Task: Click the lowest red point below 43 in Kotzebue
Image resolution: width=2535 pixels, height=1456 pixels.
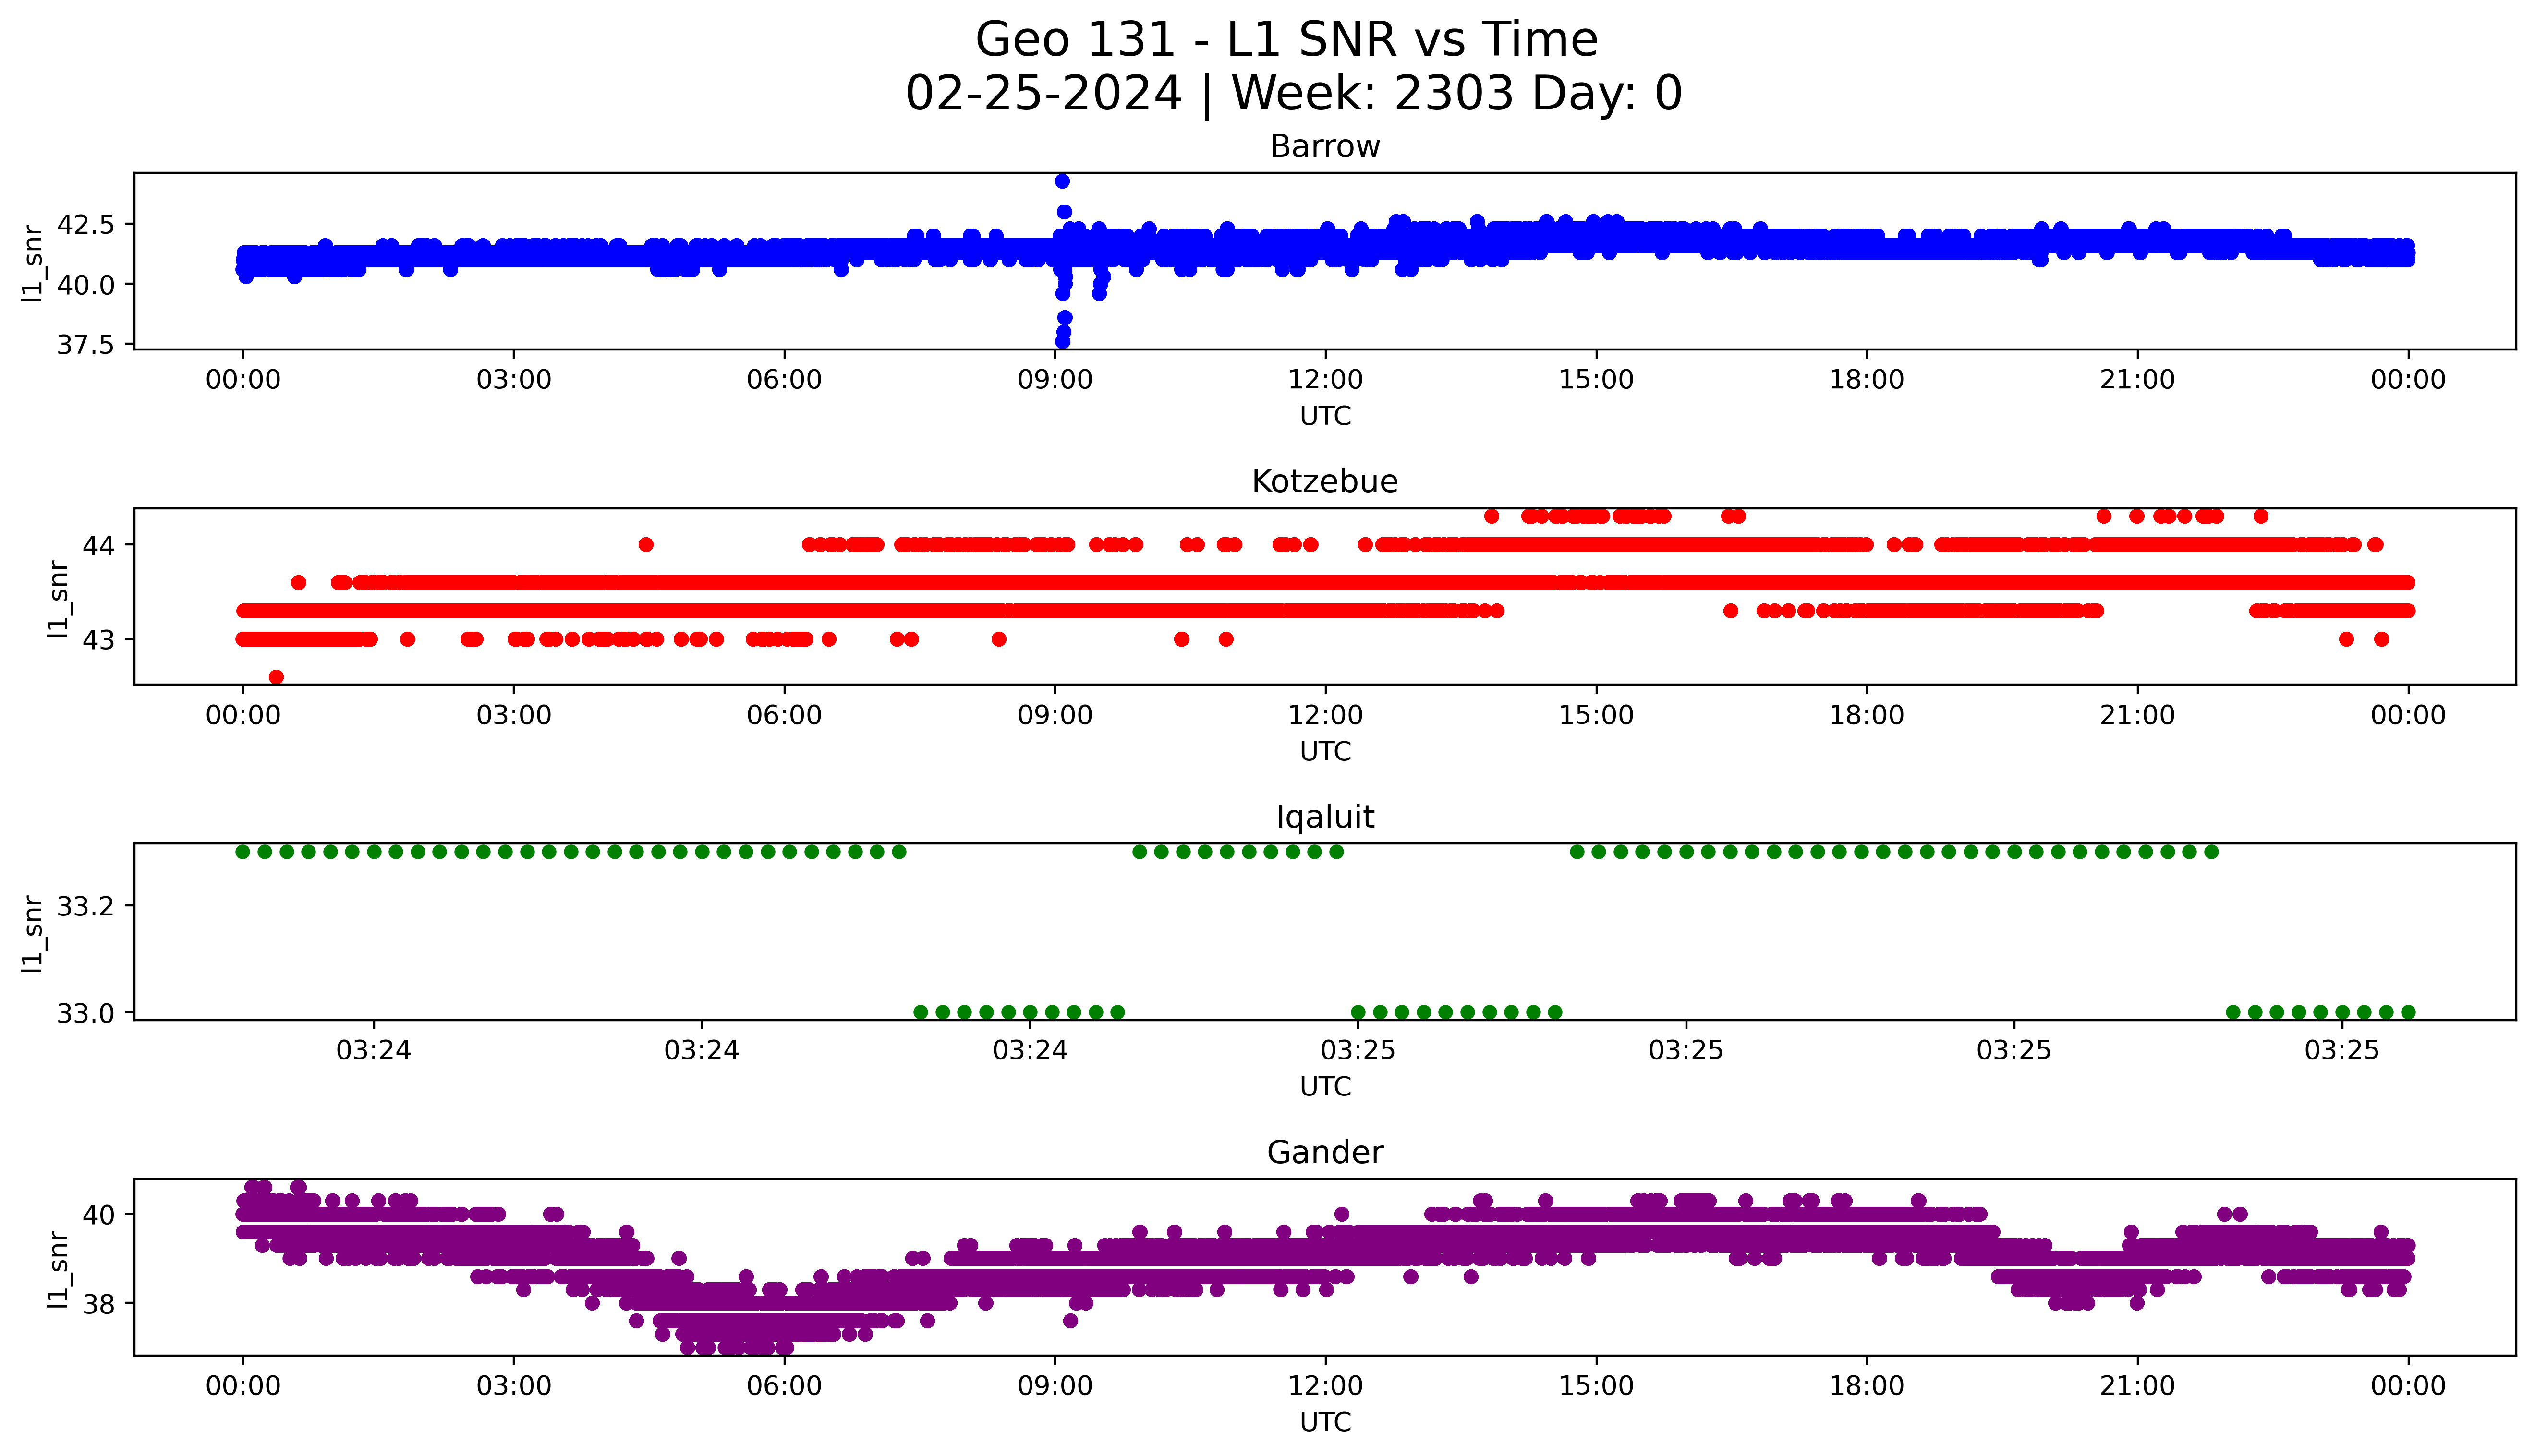Action: tap(276, 677)
